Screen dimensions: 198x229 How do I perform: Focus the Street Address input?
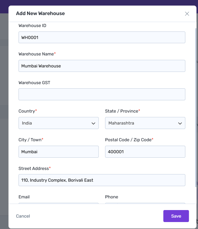(x=102, y=180)
